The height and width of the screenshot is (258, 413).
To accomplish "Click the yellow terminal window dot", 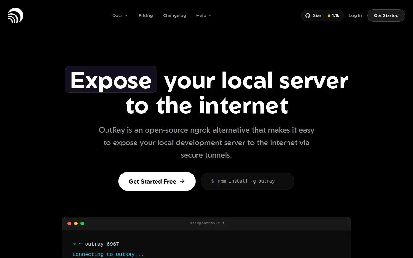I will (76, 223).
